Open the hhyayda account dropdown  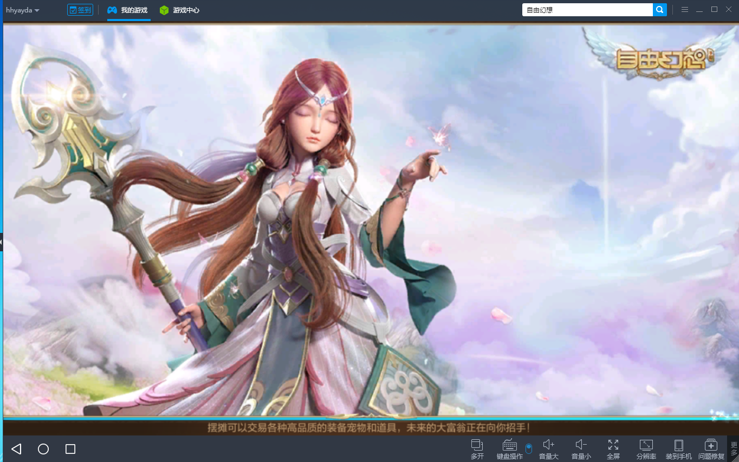pyautogui.click(x=22, y=10)
